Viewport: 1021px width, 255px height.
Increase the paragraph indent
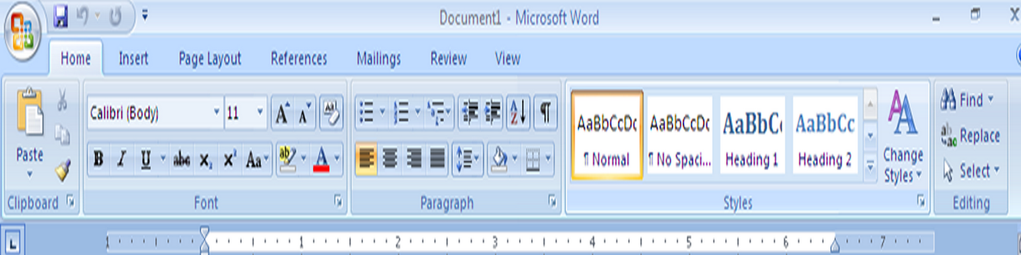493,113
